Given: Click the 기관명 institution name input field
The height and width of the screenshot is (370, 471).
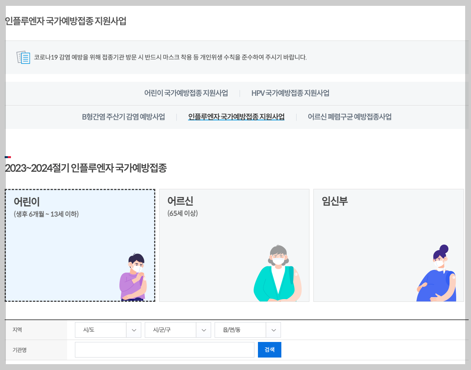Looking at the screenshot, I should [x=164, y=349].
